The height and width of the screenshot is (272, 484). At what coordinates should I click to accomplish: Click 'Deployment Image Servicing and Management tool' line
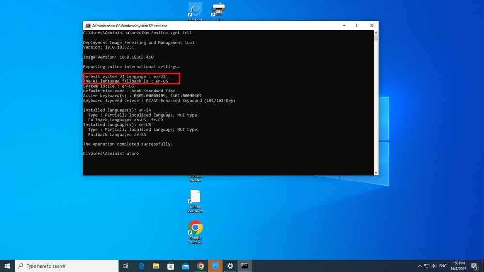pos(139,43)
